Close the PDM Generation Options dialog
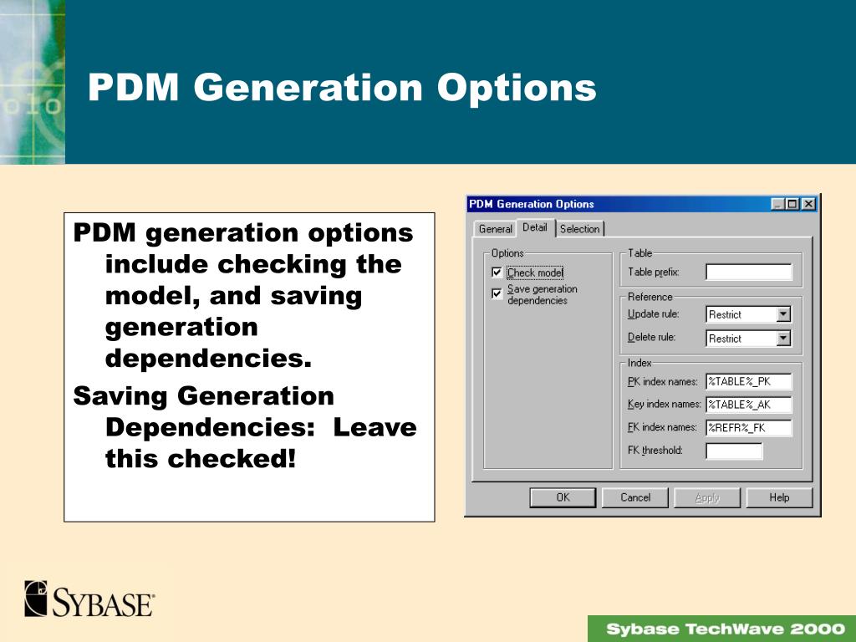This screenshot has height=642, width=856. pyautogui.click(x=808, y=204)
